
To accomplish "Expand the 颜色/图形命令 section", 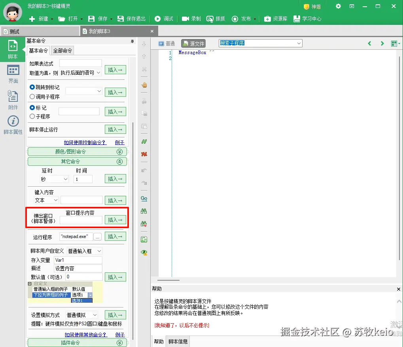I will tap(77, 152).
